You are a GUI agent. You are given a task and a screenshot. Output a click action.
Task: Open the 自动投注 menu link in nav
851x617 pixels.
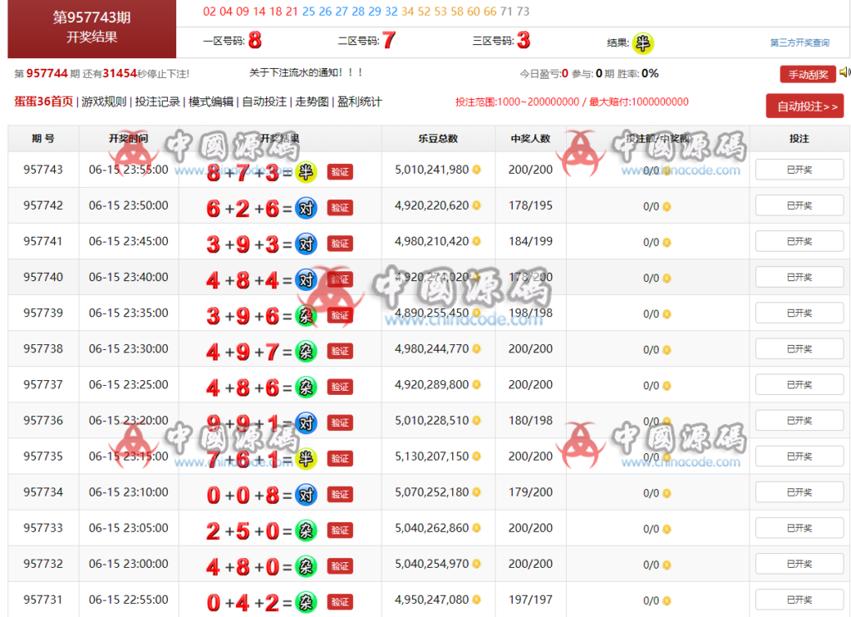[x=264, y=101]
